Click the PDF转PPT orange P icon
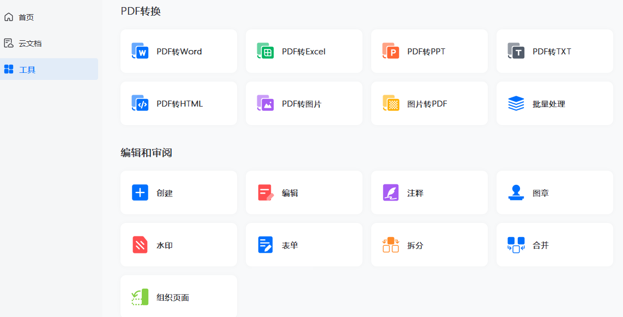The image size is (623, 317). pyautogui.click(x=391, y=51)
